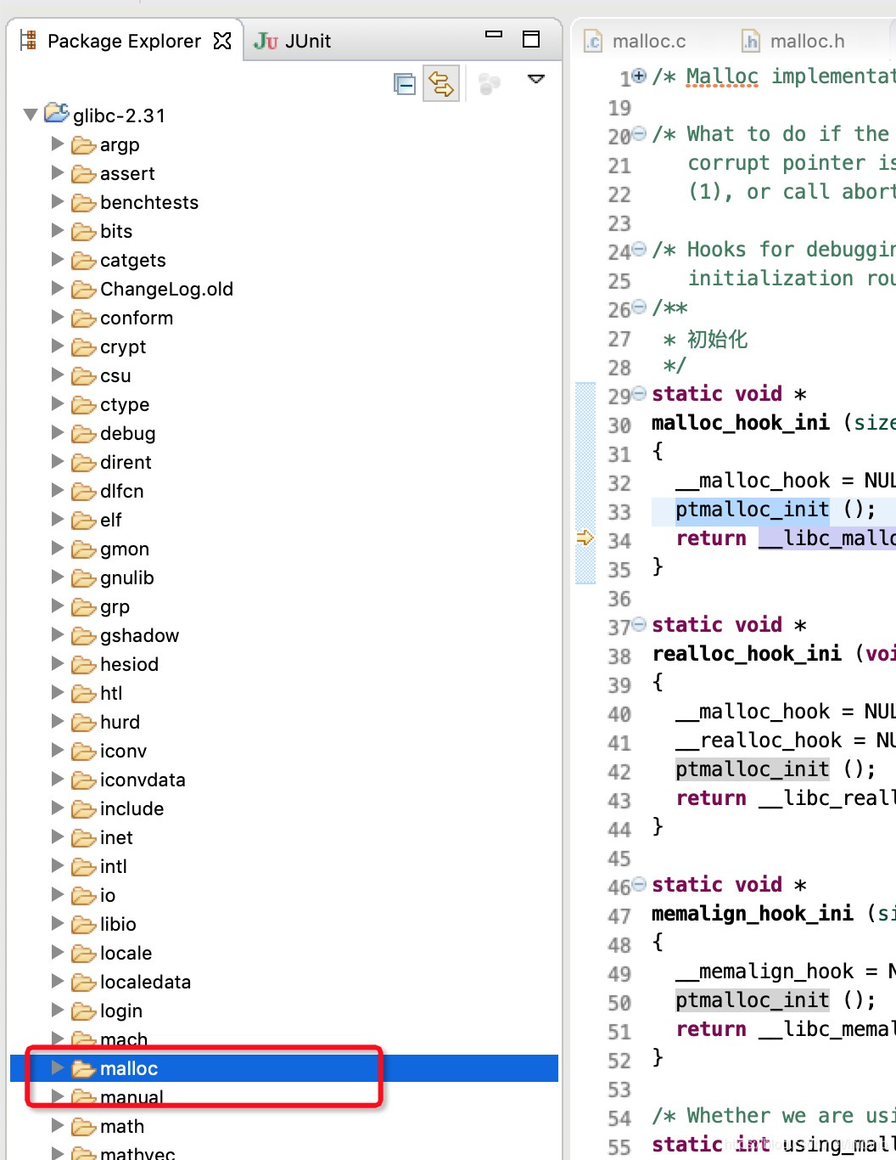Image resolution: width=896 pixels, height=1160 pixels.
Task: Click the ctype folder icon
Action: (83, 405)
